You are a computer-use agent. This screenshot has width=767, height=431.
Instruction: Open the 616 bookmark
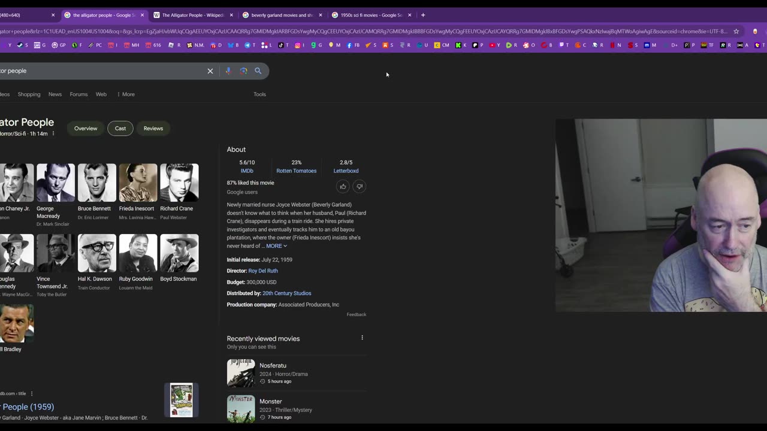[x=153, y=45]
